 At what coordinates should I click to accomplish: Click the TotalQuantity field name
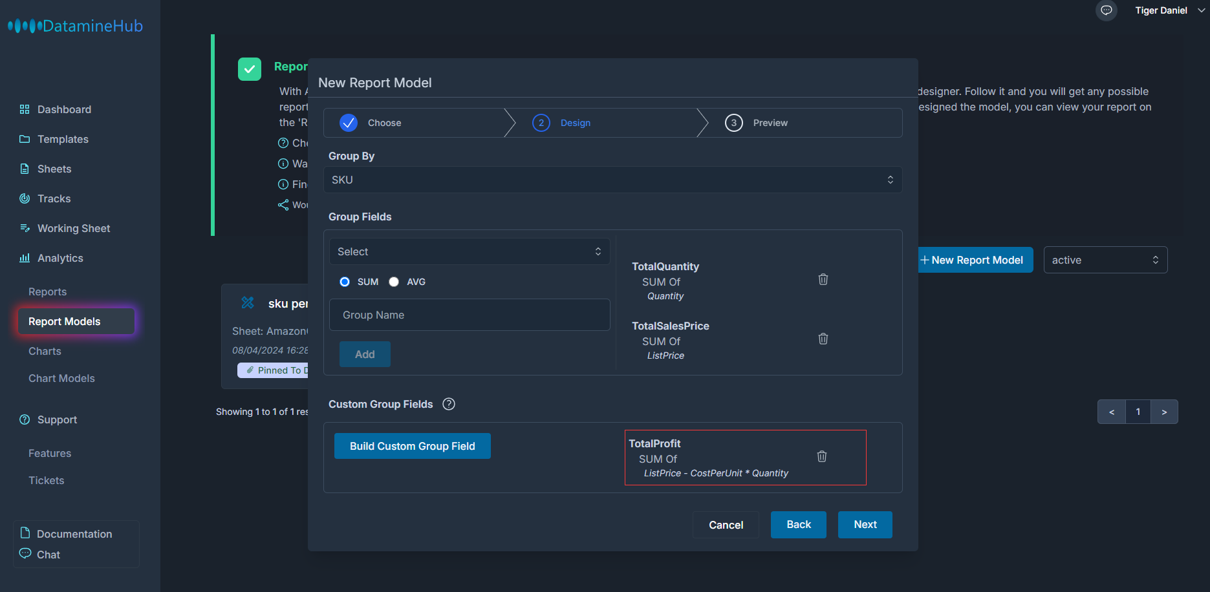click(x=665, y=266)
